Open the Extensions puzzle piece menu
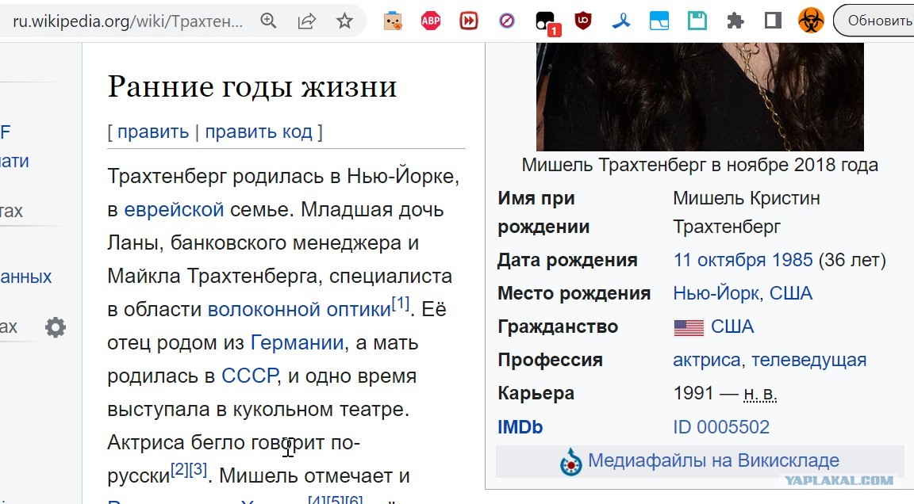914x504 pixels. (735, 21)
